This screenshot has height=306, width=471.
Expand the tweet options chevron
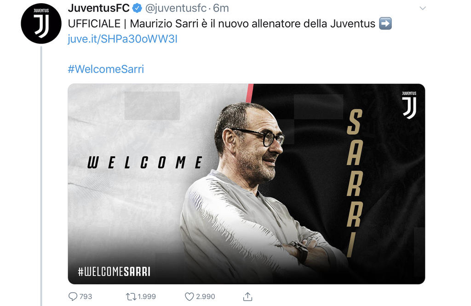423,8
